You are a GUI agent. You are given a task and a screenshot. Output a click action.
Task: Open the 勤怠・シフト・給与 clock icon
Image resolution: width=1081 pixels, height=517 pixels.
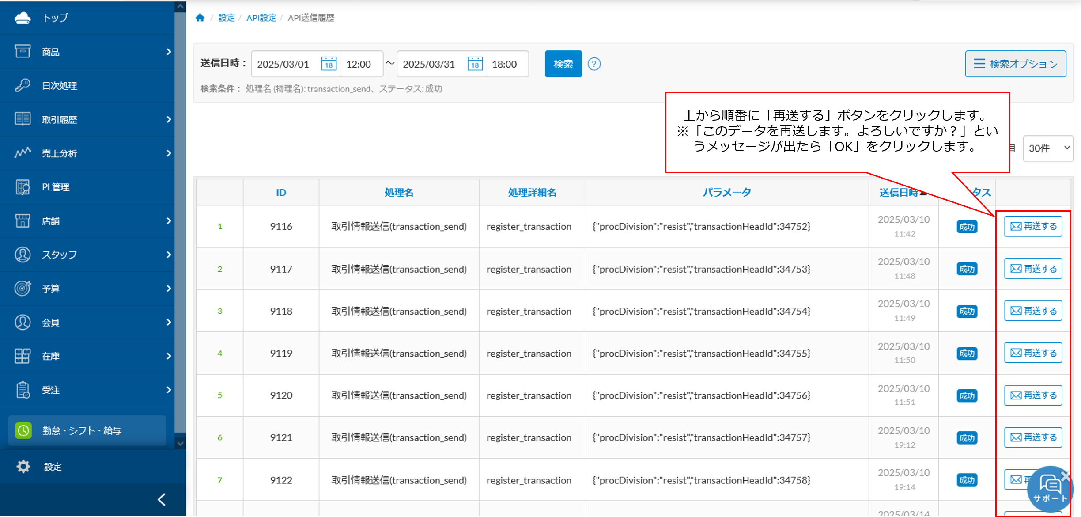click(x=23, y=430)
